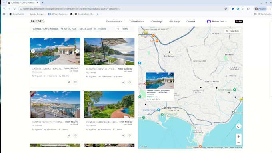Image resolution: width=272 pixels, height=153 pixels.
Task: Open Cannes Oxford villa photo
Action: coord(55,51)
